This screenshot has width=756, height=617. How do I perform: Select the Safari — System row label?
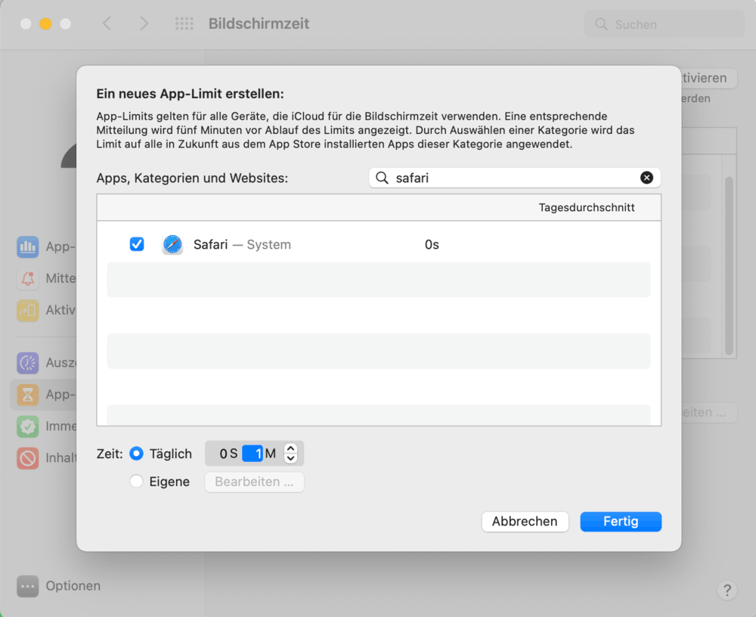point(242,244)
